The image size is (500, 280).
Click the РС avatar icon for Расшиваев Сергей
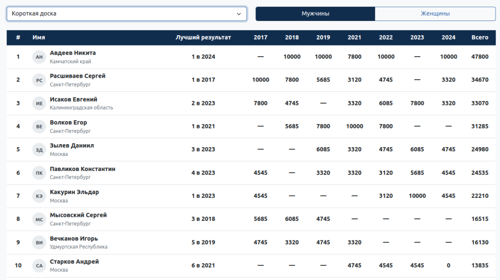[39, 80]
